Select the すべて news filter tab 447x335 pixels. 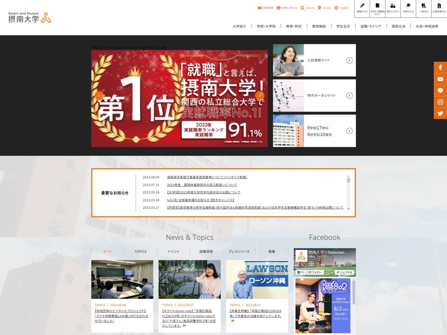[x=108, y=252]
